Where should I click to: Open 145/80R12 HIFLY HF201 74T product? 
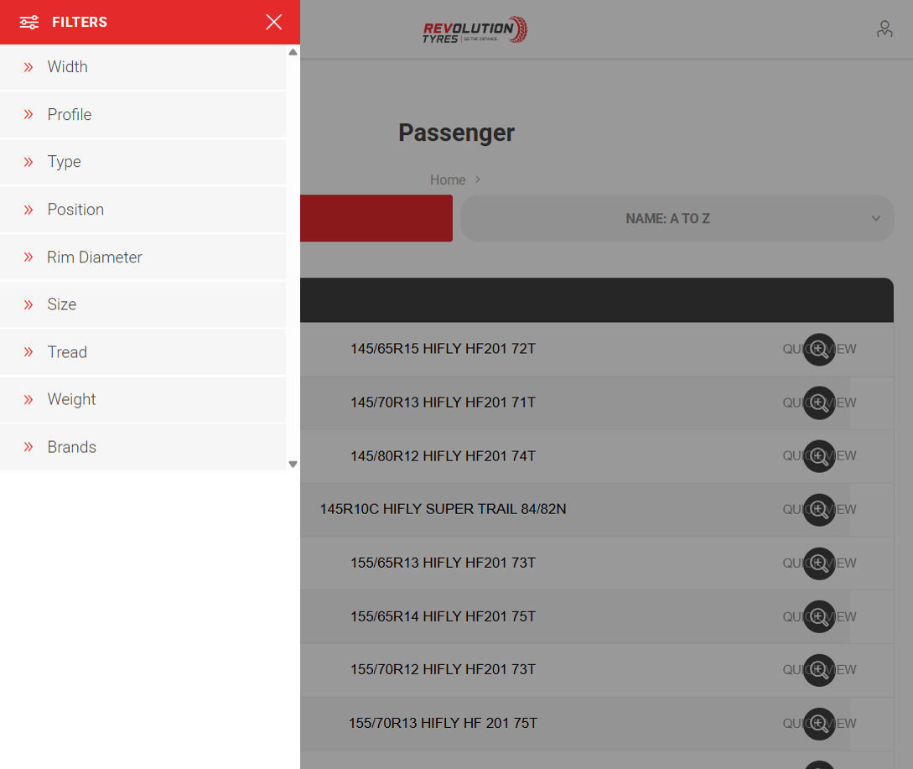[x=443, y=456]
